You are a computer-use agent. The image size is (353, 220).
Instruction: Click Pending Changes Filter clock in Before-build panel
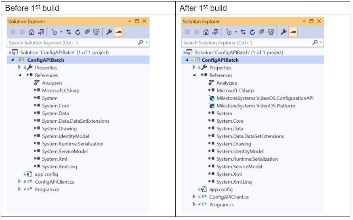[x=54, y=32]
